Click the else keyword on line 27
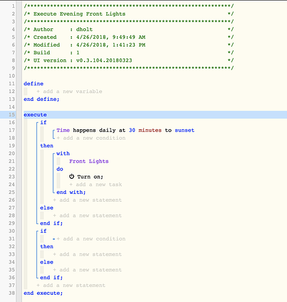Screen dimensions: 287x302 [x=47, y=208]
